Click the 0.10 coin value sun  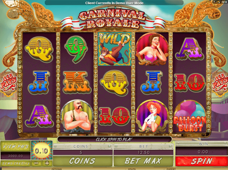pos(42,151)
